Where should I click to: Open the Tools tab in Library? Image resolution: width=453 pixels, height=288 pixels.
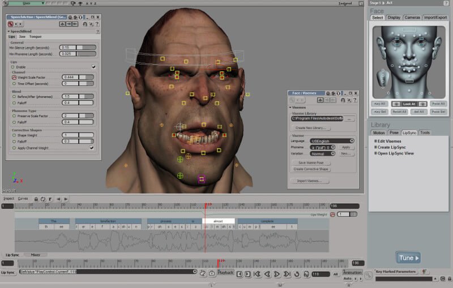pyautogui.click(x=425, y=132)
